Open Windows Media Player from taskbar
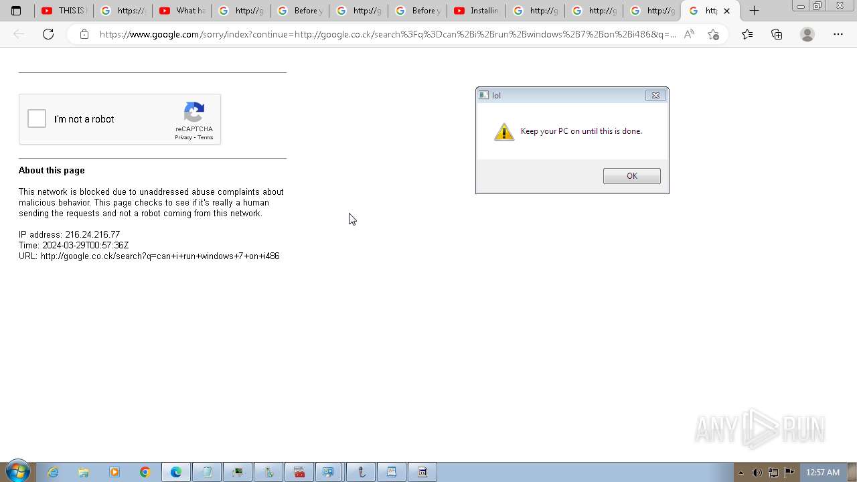This screenshot has height=482, width=857. 114,472
